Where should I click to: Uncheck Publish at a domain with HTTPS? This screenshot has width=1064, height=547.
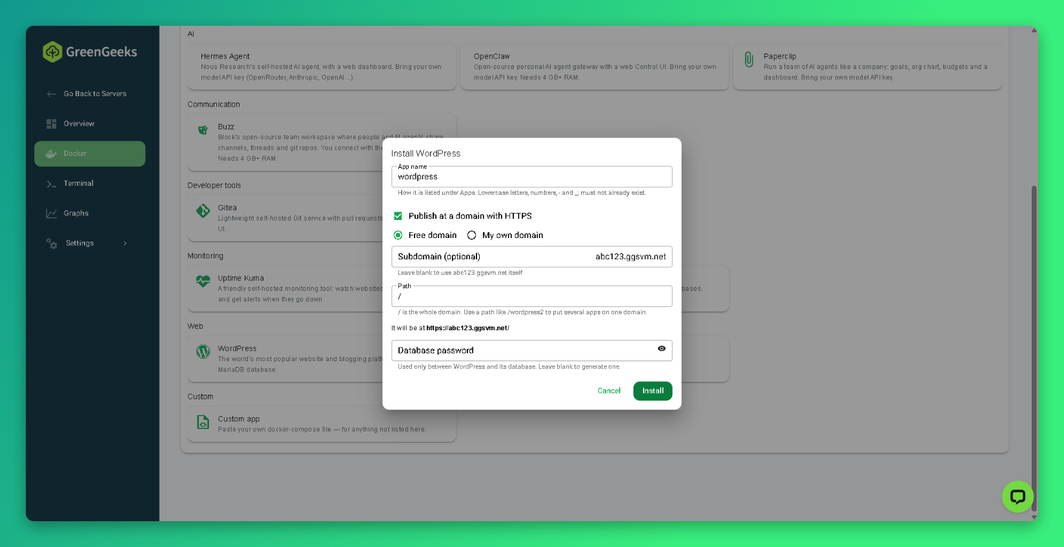pyautogui.click(x=398, y=216)
